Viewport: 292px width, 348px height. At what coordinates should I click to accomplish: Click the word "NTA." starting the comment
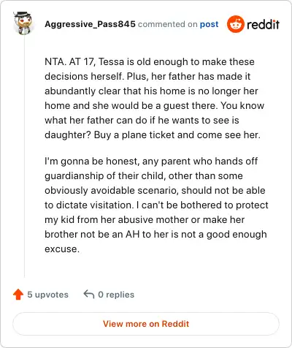pyautogui.click(x=55, y=61)
